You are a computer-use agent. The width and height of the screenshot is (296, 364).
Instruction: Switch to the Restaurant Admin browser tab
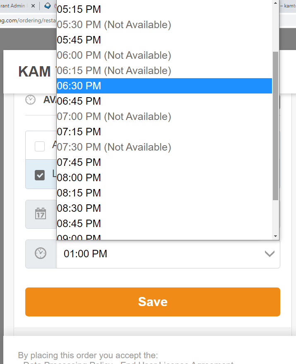pos(14,6)
